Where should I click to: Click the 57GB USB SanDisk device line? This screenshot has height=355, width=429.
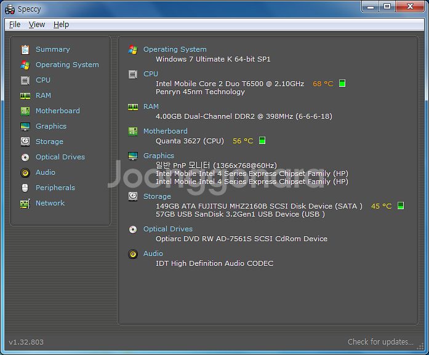[240, 214]
